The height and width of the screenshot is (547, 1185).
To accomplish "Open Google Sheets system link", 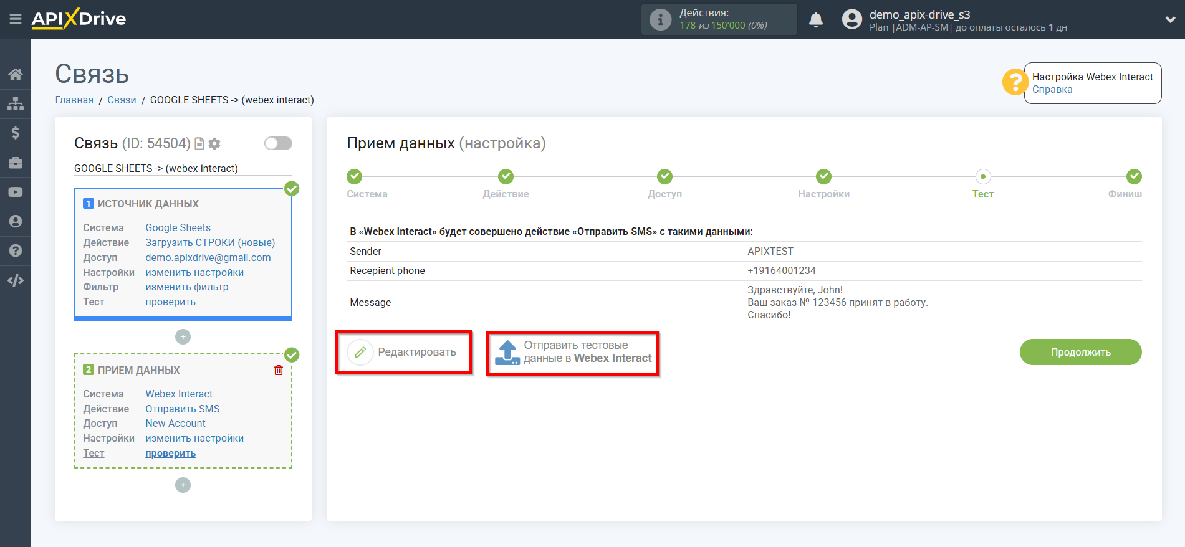I will point(178,228).
